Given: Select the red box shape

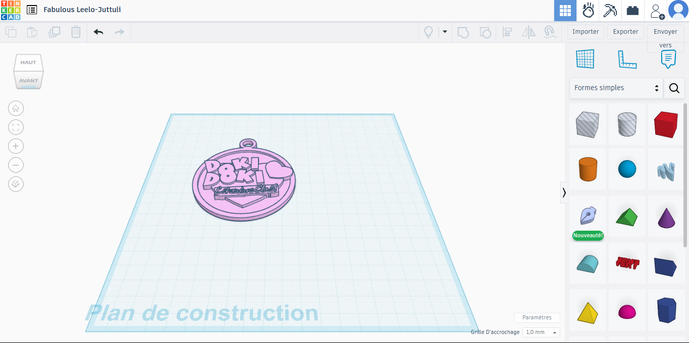Looking at the screenshot, I should [x=666, y=124].
